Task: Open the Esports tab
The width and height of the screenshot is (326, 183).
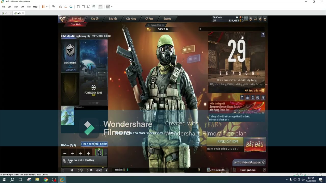Action: coord(167,19)
